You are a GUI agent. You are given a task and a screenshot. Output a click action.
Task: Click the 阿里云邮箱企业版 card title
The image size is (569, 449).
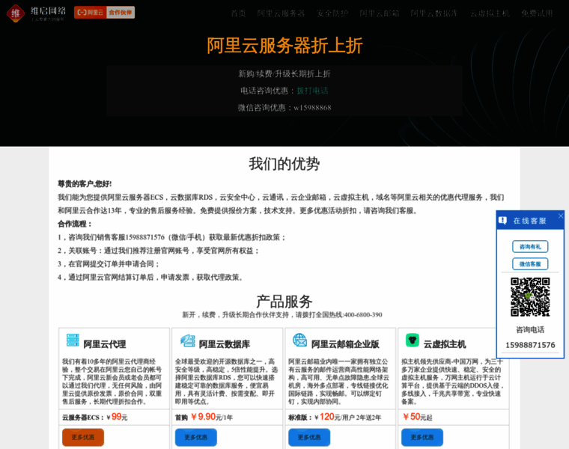345,344
